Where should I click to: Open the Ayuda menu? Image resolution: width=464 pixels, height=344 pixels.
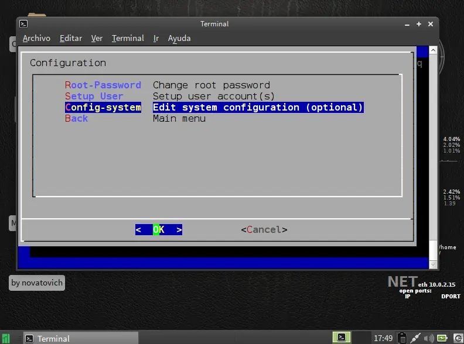click(x=179, y=38)
